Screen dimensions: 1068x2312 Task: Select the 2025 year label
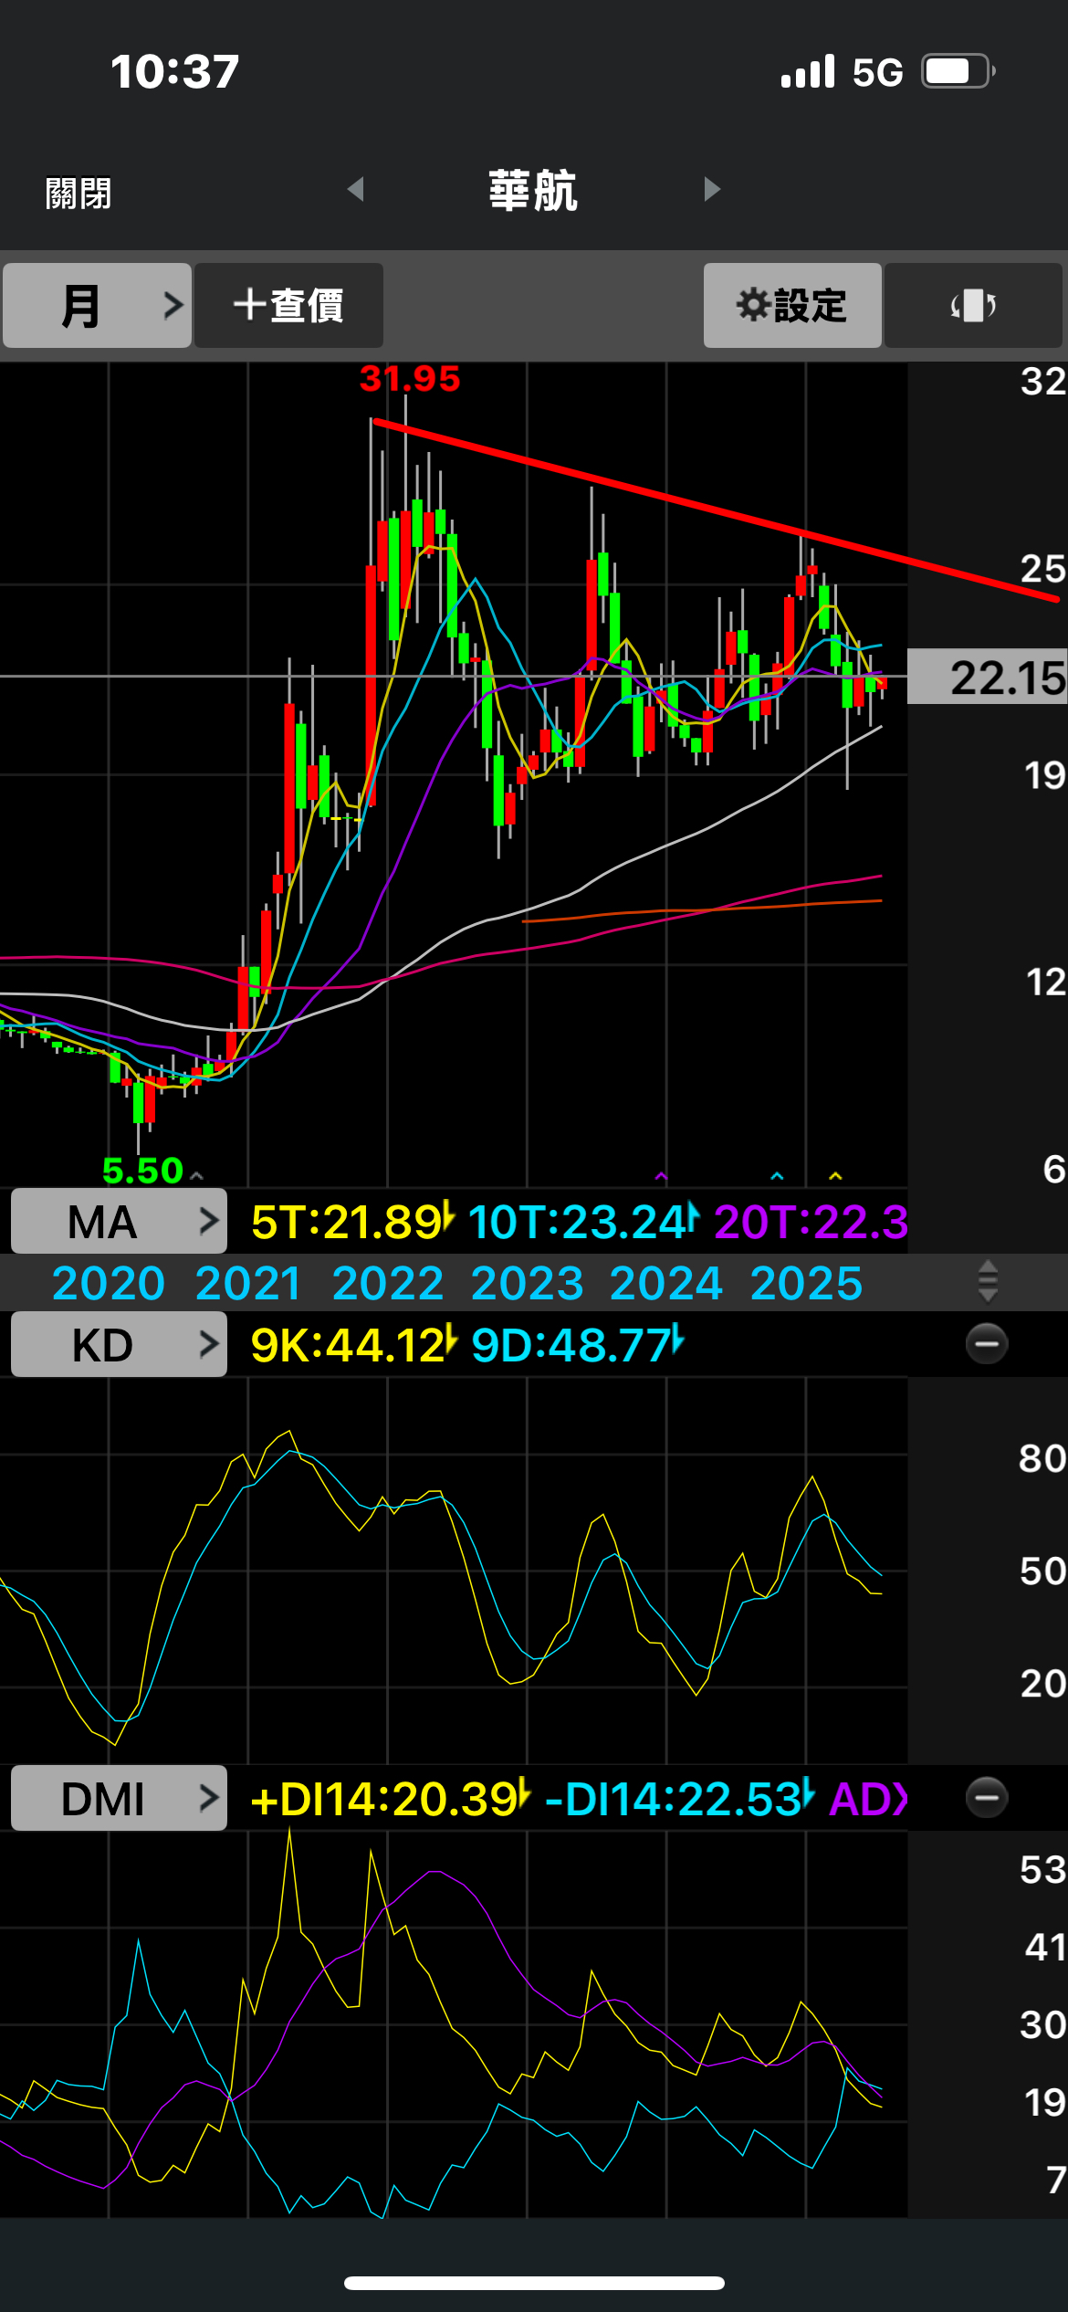click(806, 1283)
